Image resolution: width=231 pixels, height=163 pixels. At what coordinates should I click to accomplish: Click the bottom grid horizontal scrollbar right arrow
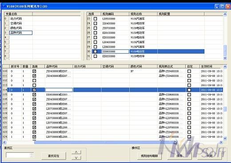pos(221,142)
